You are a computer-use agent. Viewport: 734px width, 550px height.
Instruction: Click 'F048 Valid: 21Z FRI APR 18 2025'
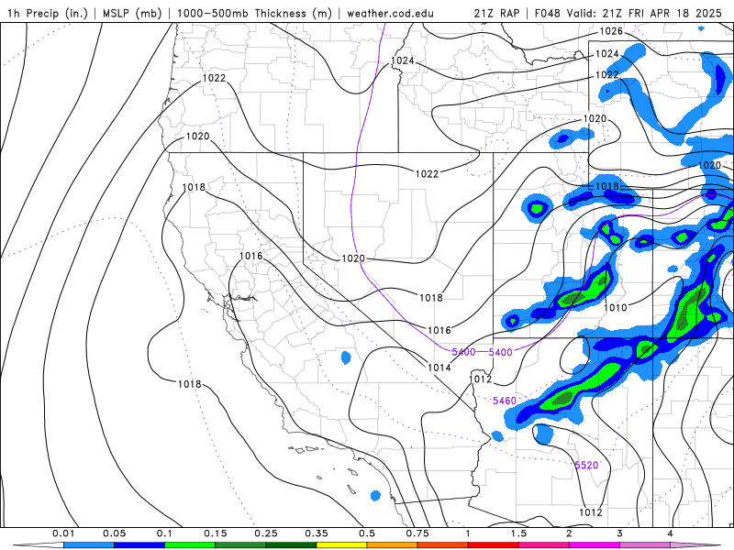click(x=628, y=13)
